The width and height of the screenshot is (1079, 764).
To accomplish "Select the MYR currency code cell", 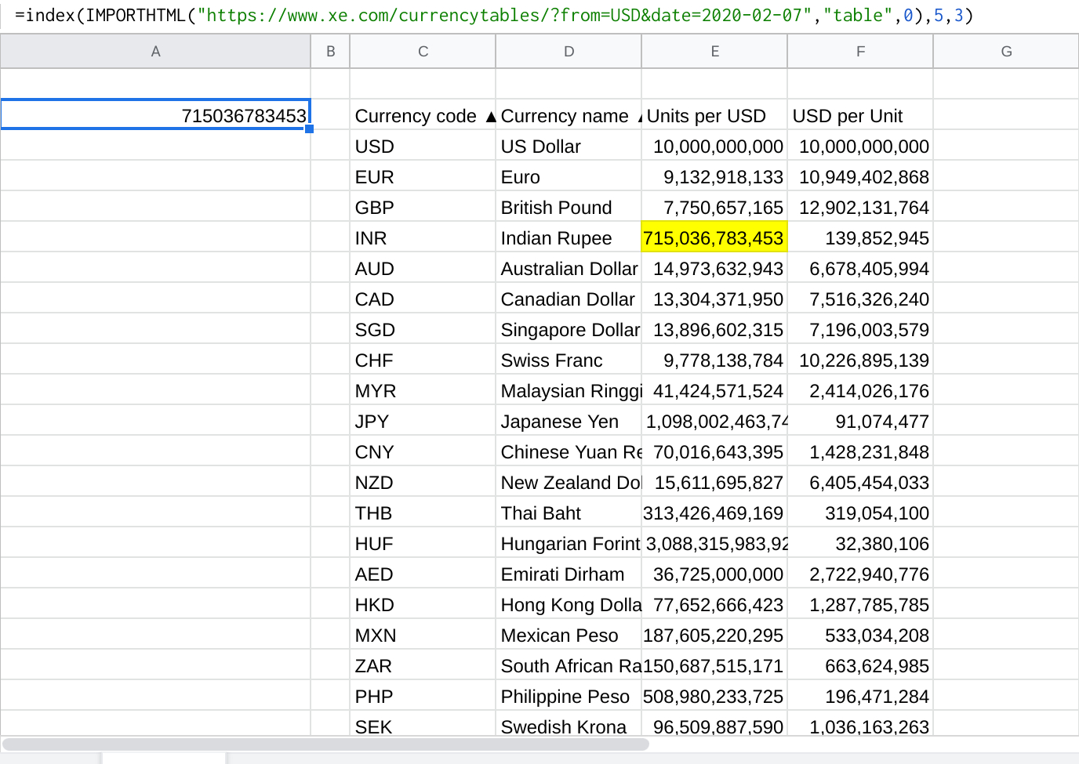I will [x=423, y=389].
